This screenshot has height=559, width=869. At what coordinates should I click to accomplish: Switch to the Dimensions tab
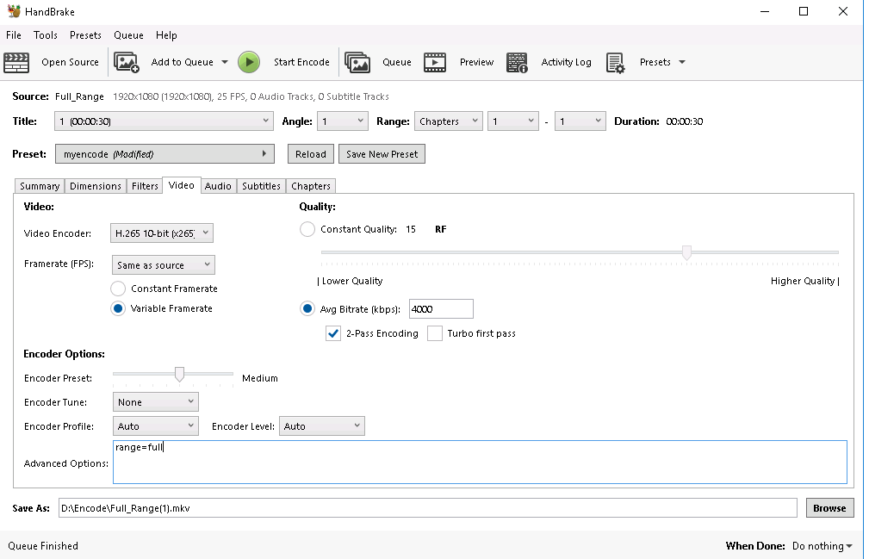[96, 186]
